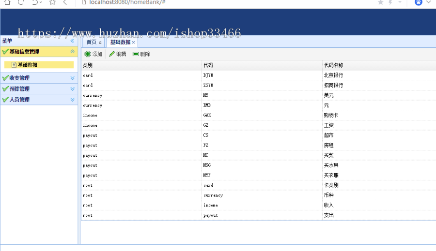
Task: Select row with 币种
Action: pos(259,195)
